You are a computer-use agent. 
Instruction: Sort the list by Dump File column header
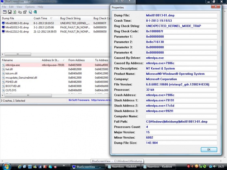pos(8,18)
